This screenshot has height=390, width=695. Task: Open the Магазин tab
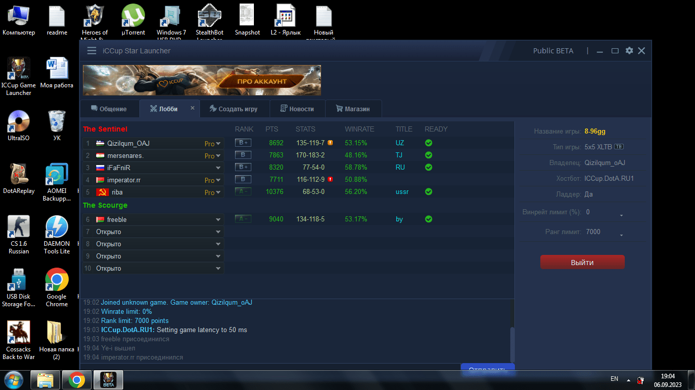pos(353,109)
